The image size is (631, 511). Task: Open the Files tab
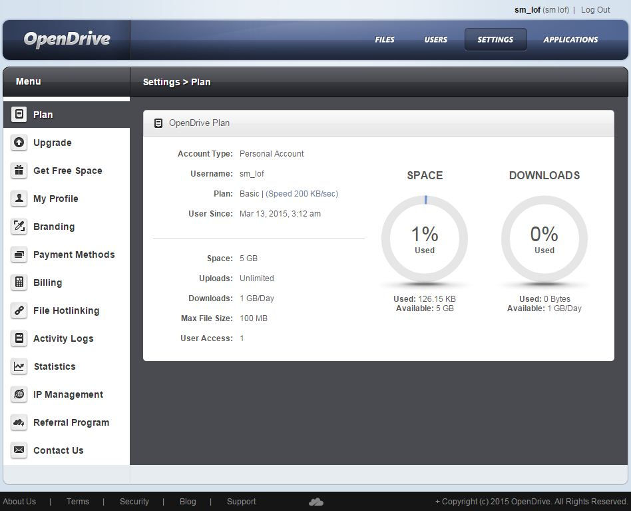(x=384, y=39)
